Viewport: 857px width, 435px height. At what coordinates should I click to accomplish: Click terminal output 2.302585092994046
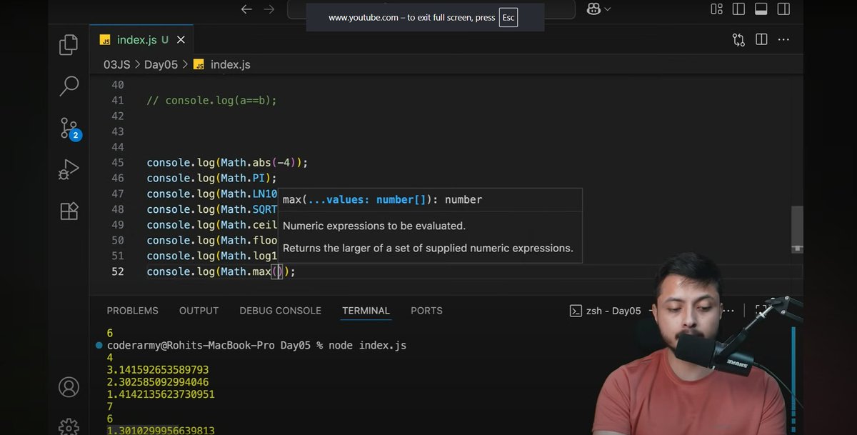click(x=157, y=382)
